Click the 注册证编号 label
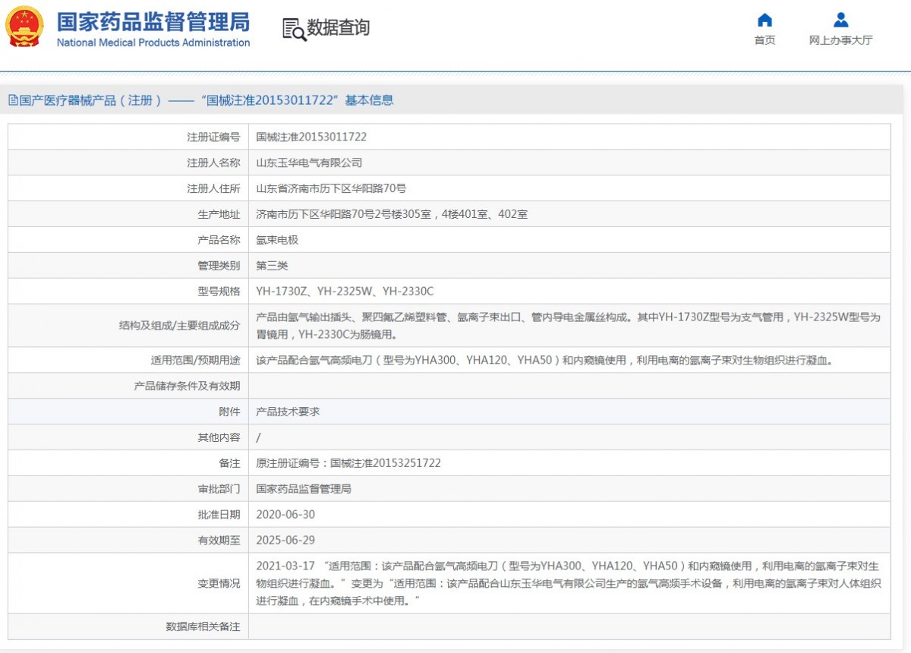Image resolution: width=911 pixels, height=653 pixels. [213, 137]
